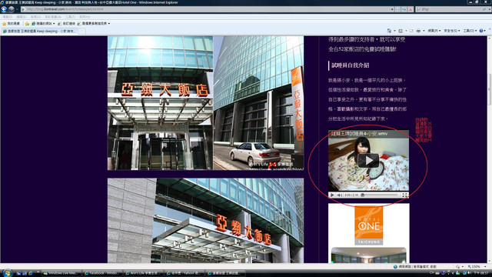Open the Page command bar menu
The height and width of the screenshot is (277, 492).
434,31
